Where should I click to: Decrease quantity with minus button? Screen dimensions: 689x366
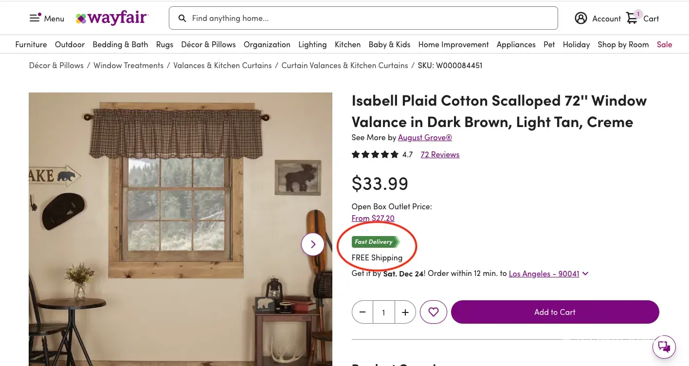(x=363, y=312)
